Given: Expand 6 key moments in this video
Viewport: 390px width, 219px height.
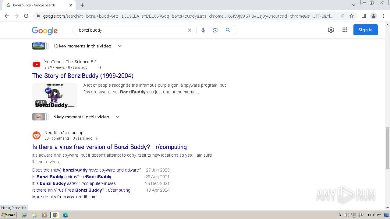Looking at the screenshot, I should pos(118,117).
